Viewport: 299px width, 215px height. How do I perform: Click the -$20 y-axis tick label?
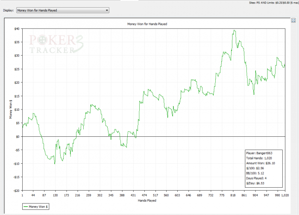[x=16, y=191]
